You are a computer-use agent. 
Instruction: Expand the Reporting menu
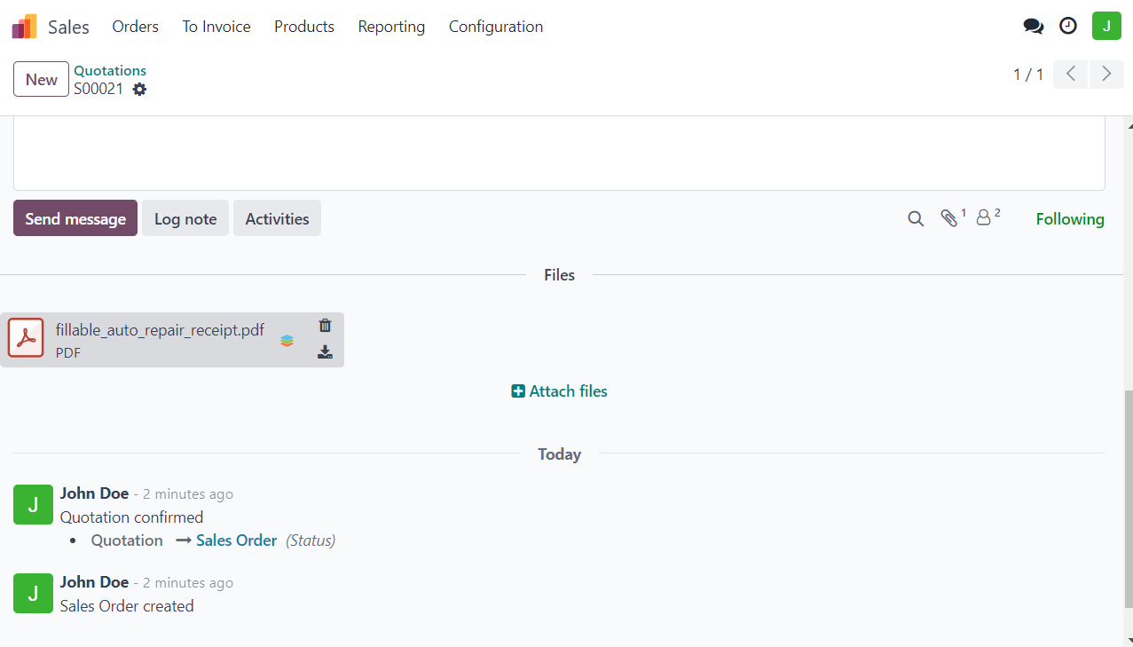tap(391, 27)
